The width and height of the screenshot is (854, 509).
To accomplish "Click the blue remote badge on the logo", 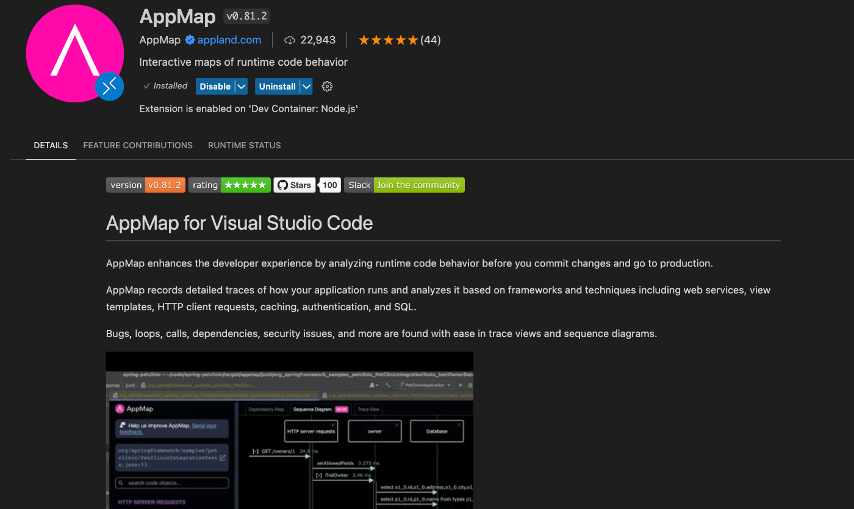I will [109, 87].
